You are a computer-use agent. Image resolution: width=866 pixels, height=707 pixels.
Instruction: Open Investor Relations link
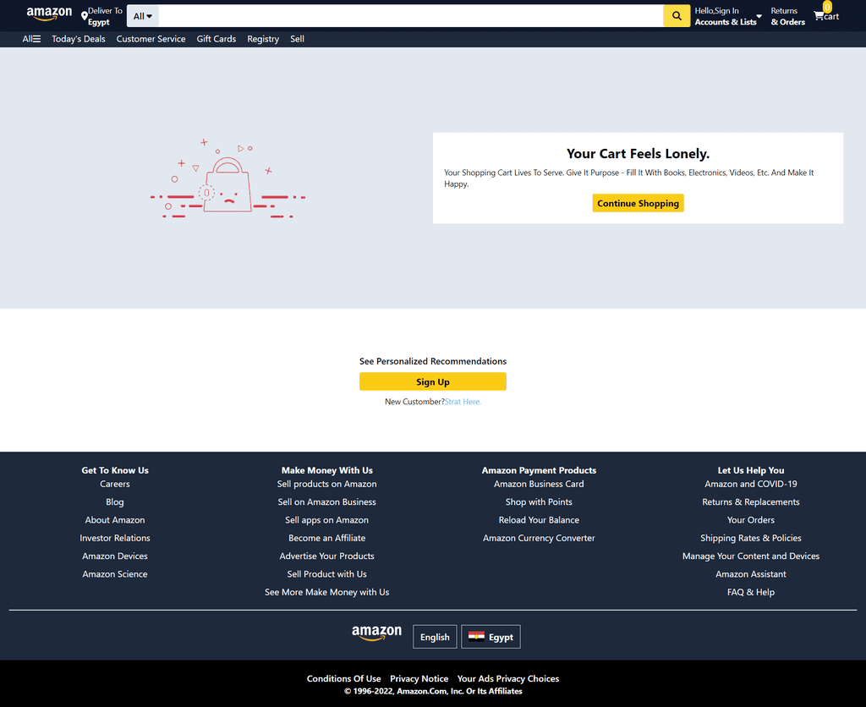coord(115,538)
